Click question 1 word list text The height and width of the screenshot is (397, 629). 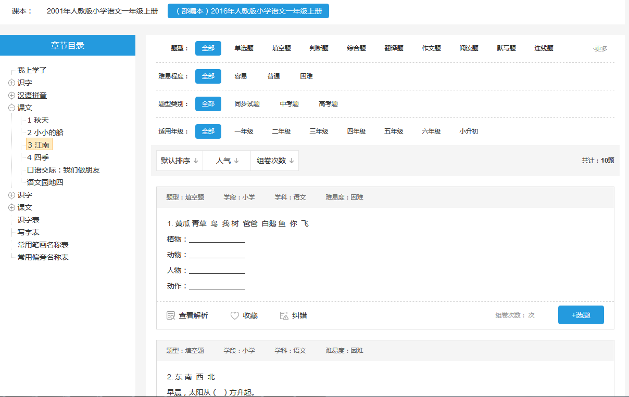pos(238,223)
